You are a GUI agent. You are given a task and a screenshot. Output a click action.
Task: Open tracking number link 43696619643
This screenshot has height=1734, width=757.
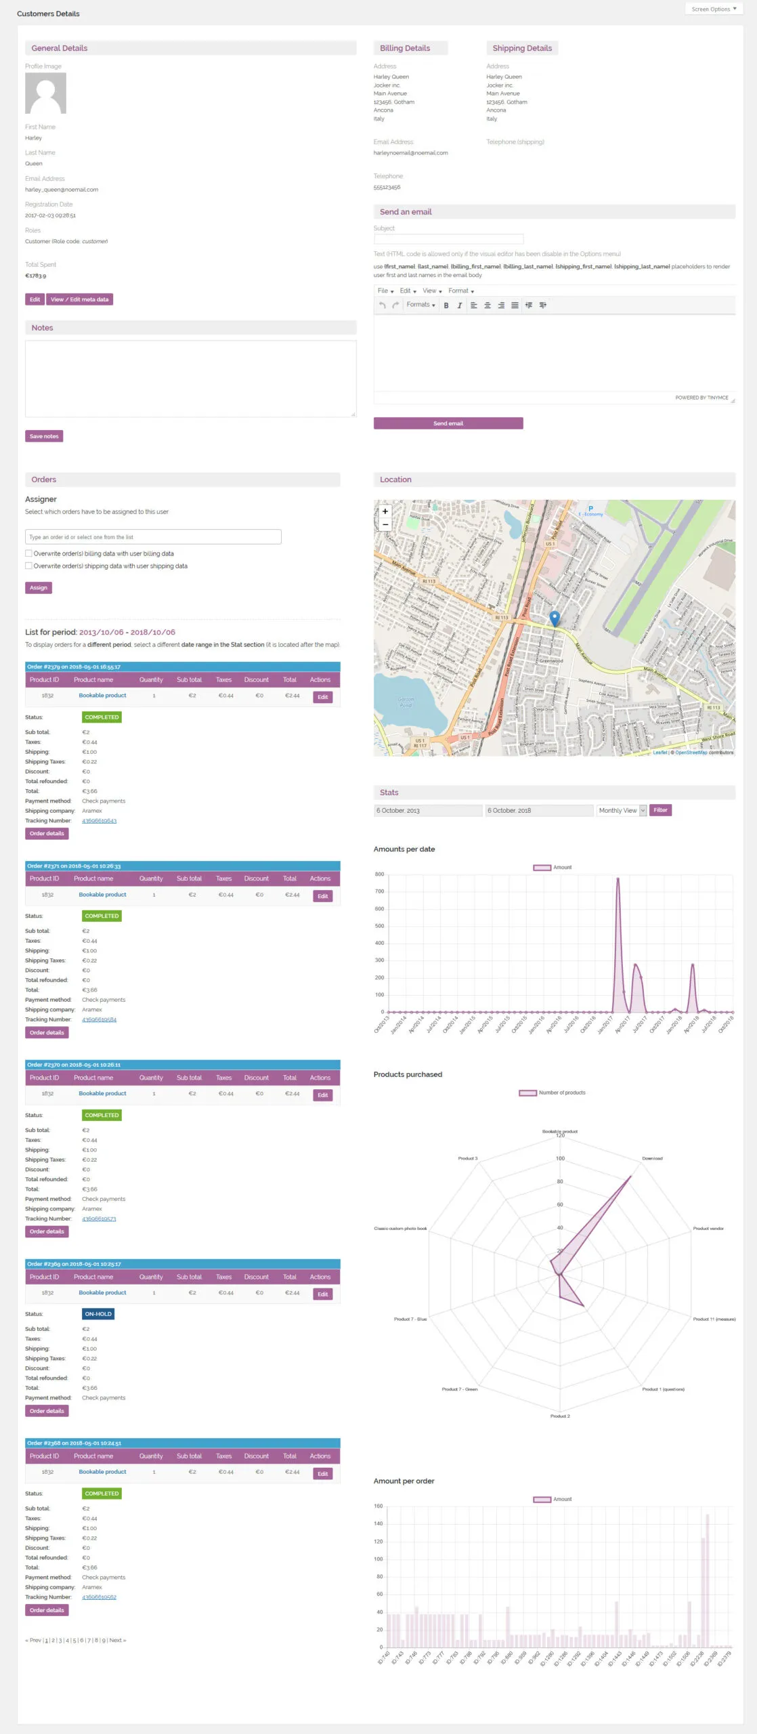(x=99, y=821)
